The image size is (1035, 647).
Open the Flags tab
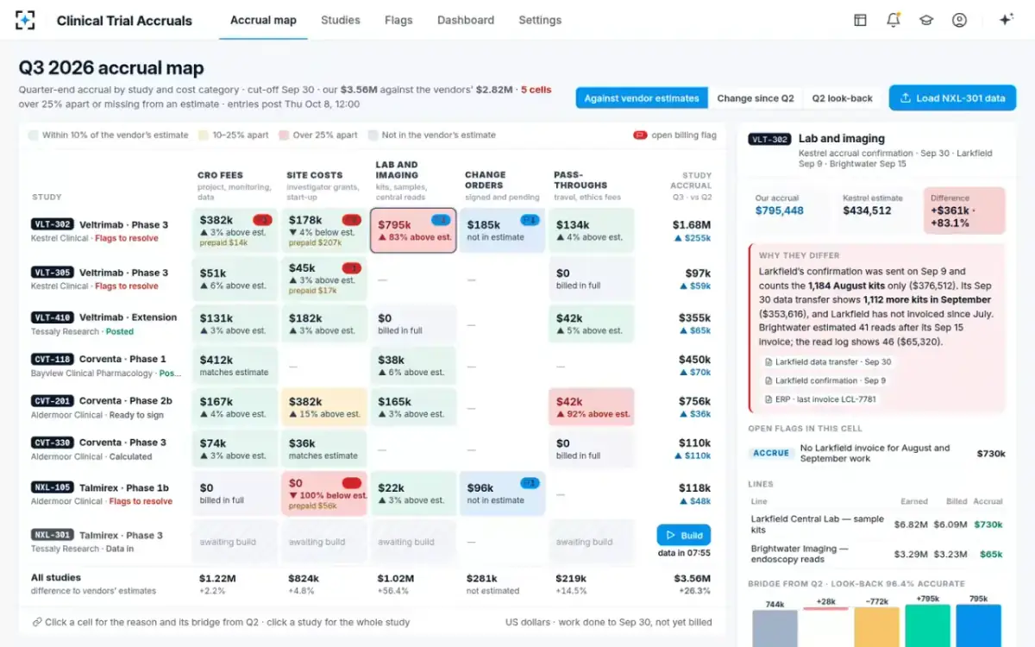click(398, 20)
